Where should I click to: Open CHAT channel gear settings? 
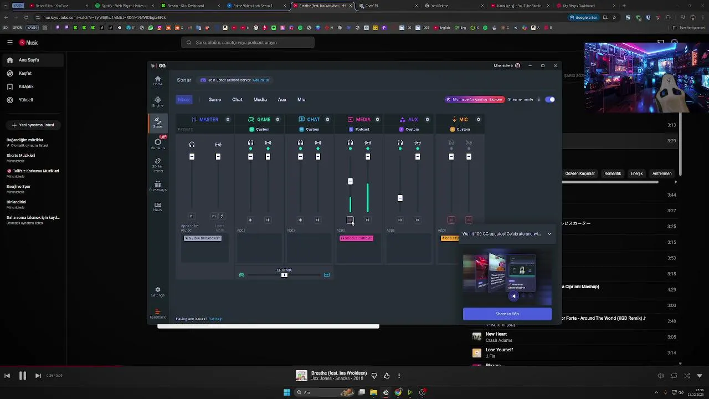[x=327, y=119]
